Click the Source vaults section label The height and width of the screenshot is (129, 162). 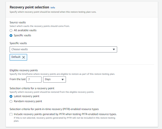[18, 23]
